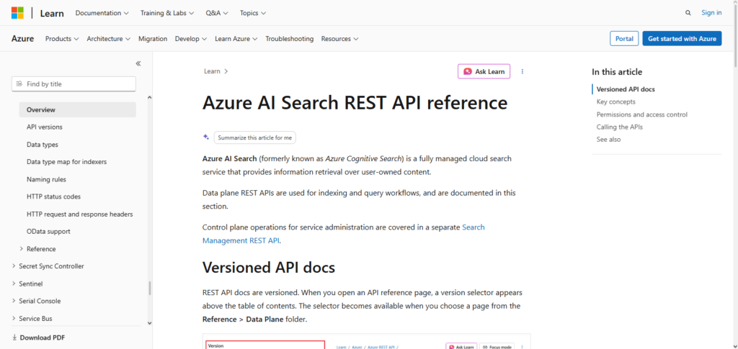Open the Azure brand link

pos(22,39)
